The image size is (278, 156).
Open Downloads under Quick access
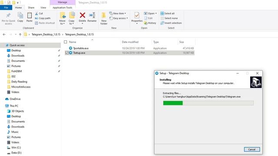coord(18,56)
